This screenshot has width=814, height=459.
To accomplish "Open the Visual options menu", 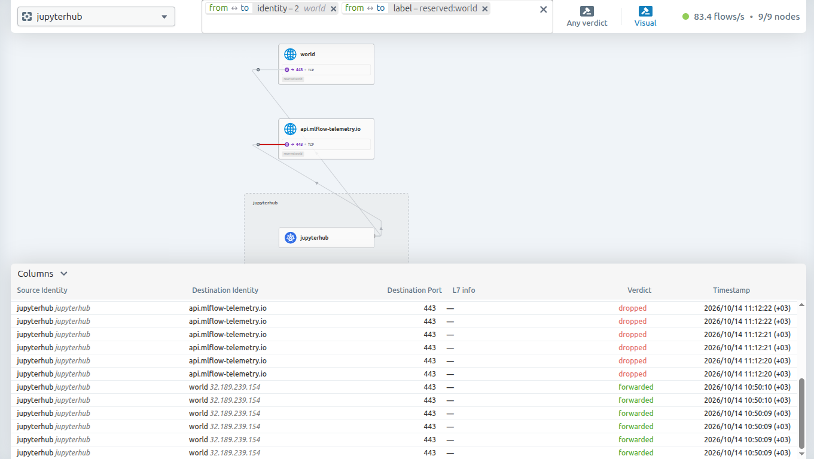I will pyautogui.click(x=645, y=17).
